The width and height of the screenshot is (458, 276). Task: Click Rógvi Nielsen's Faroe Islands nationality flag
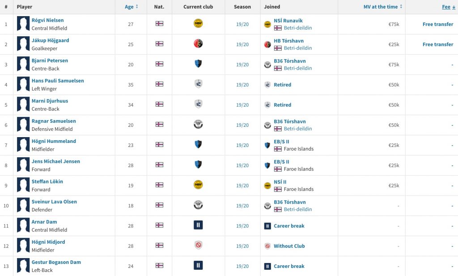[x=159, y=24]
